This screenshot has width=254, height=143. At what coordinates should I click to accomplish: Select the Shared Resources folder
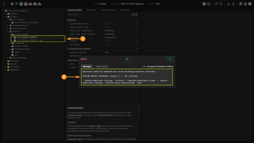pyautogui.click(x=22, y=49)
